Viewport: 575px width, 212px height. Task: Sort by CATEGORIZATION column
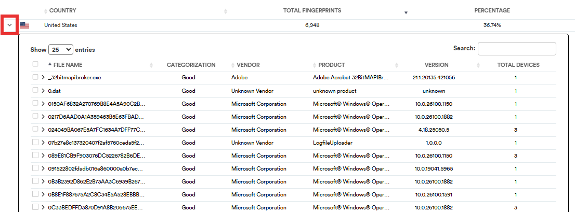(x=191, y=65)
